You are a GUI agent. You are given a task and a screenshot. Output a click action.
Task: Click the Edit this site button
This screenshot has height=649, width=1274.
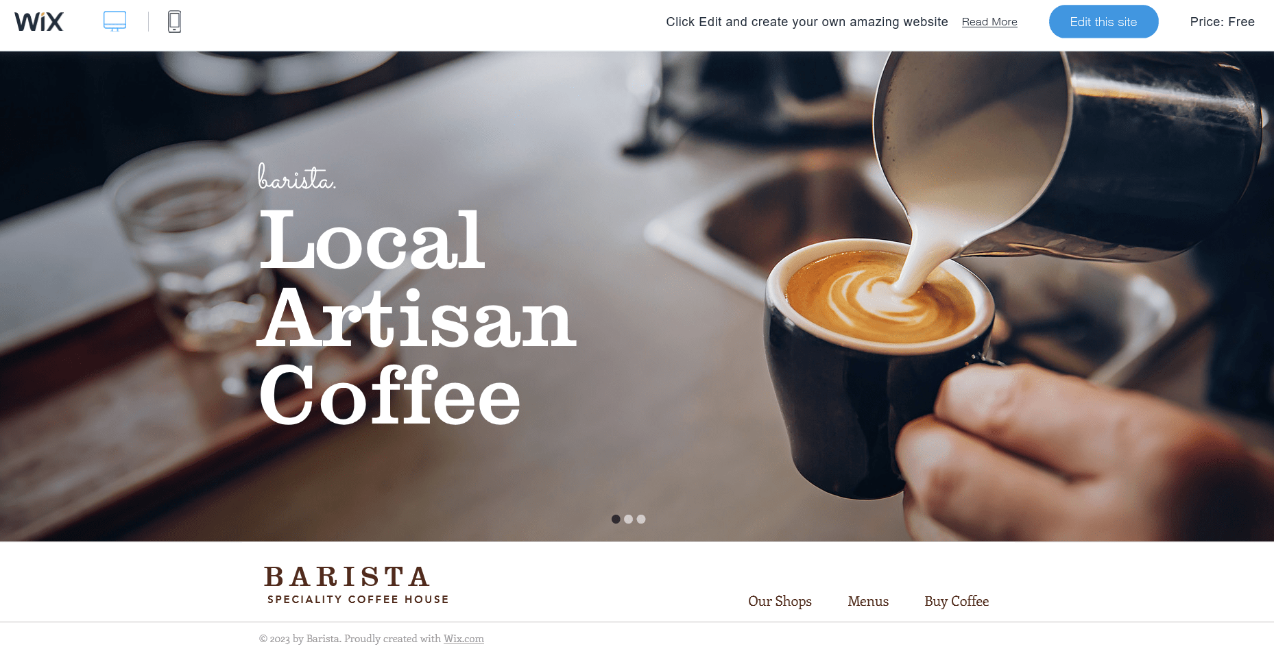pos(1103,22)
